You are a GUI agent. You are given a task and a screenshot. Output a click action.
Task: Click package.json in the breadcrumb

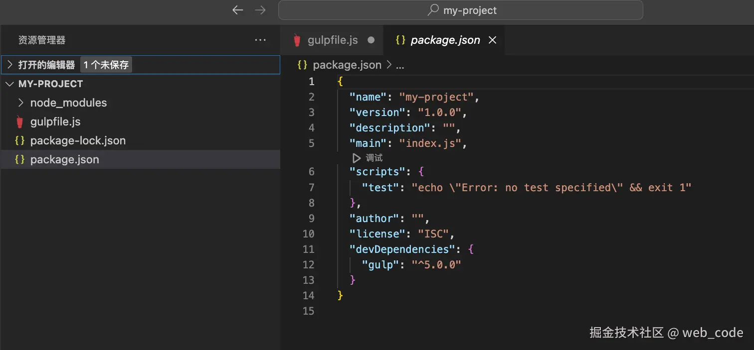click(x=347, y=65)
